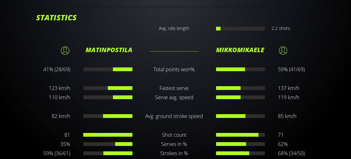Click the Mikkomikaele player profile icon
Viewport: 351px width, 159px height.
pyautogui.click(x=283, y=50)
